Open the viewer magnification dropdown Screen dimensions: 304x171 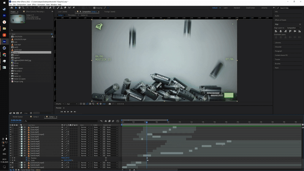(x=60, y=104)
